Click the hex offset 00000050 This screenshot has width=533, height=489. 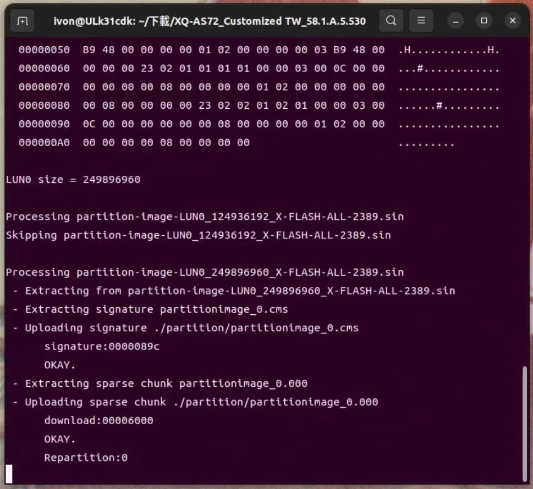point(44,50)
